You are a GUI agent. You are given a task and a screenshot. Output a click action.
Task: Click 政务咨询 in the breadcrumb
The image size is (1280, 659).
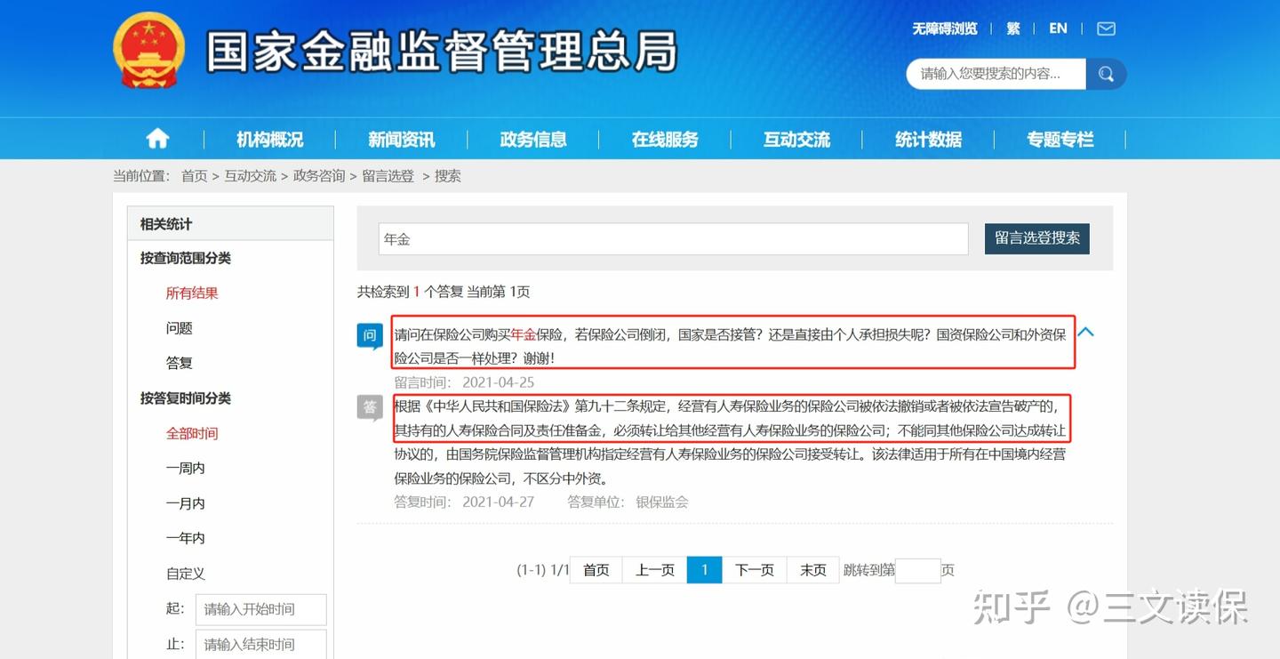(x=319, y=176)
